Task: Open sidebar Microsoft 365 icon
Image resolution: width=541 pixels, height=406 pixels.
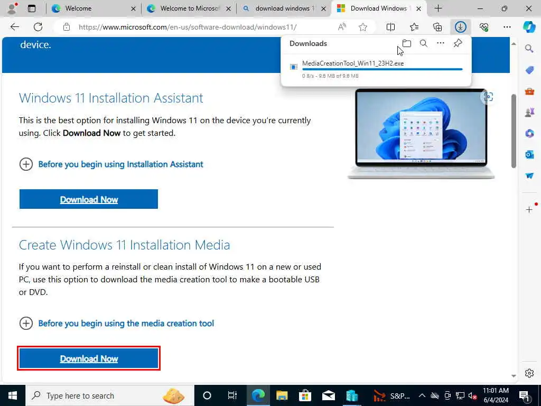Action: (x=529, y=133)
